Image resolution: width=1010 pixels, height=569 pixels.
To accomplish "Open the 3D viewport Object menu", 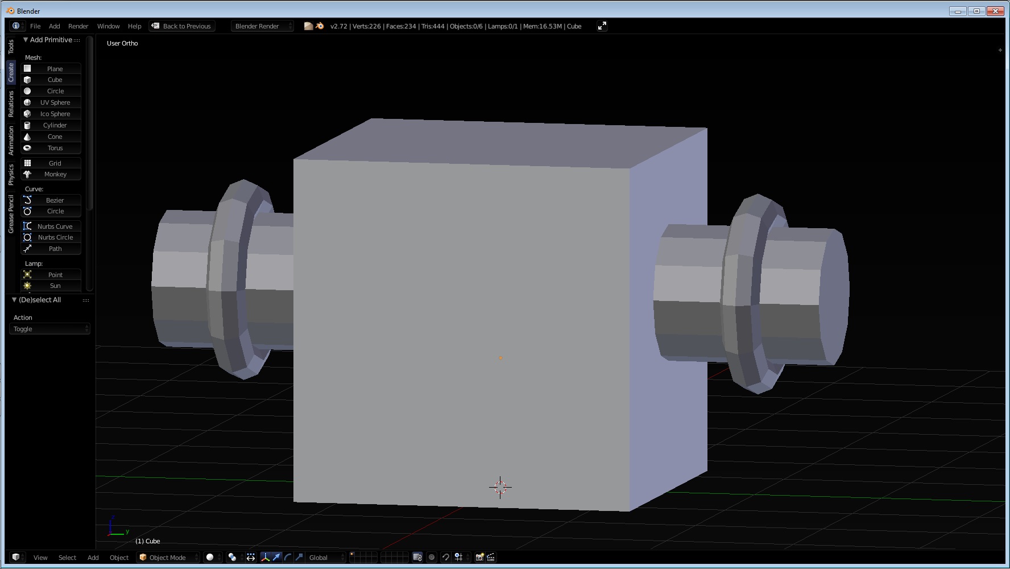I will (x=119, y=558).
